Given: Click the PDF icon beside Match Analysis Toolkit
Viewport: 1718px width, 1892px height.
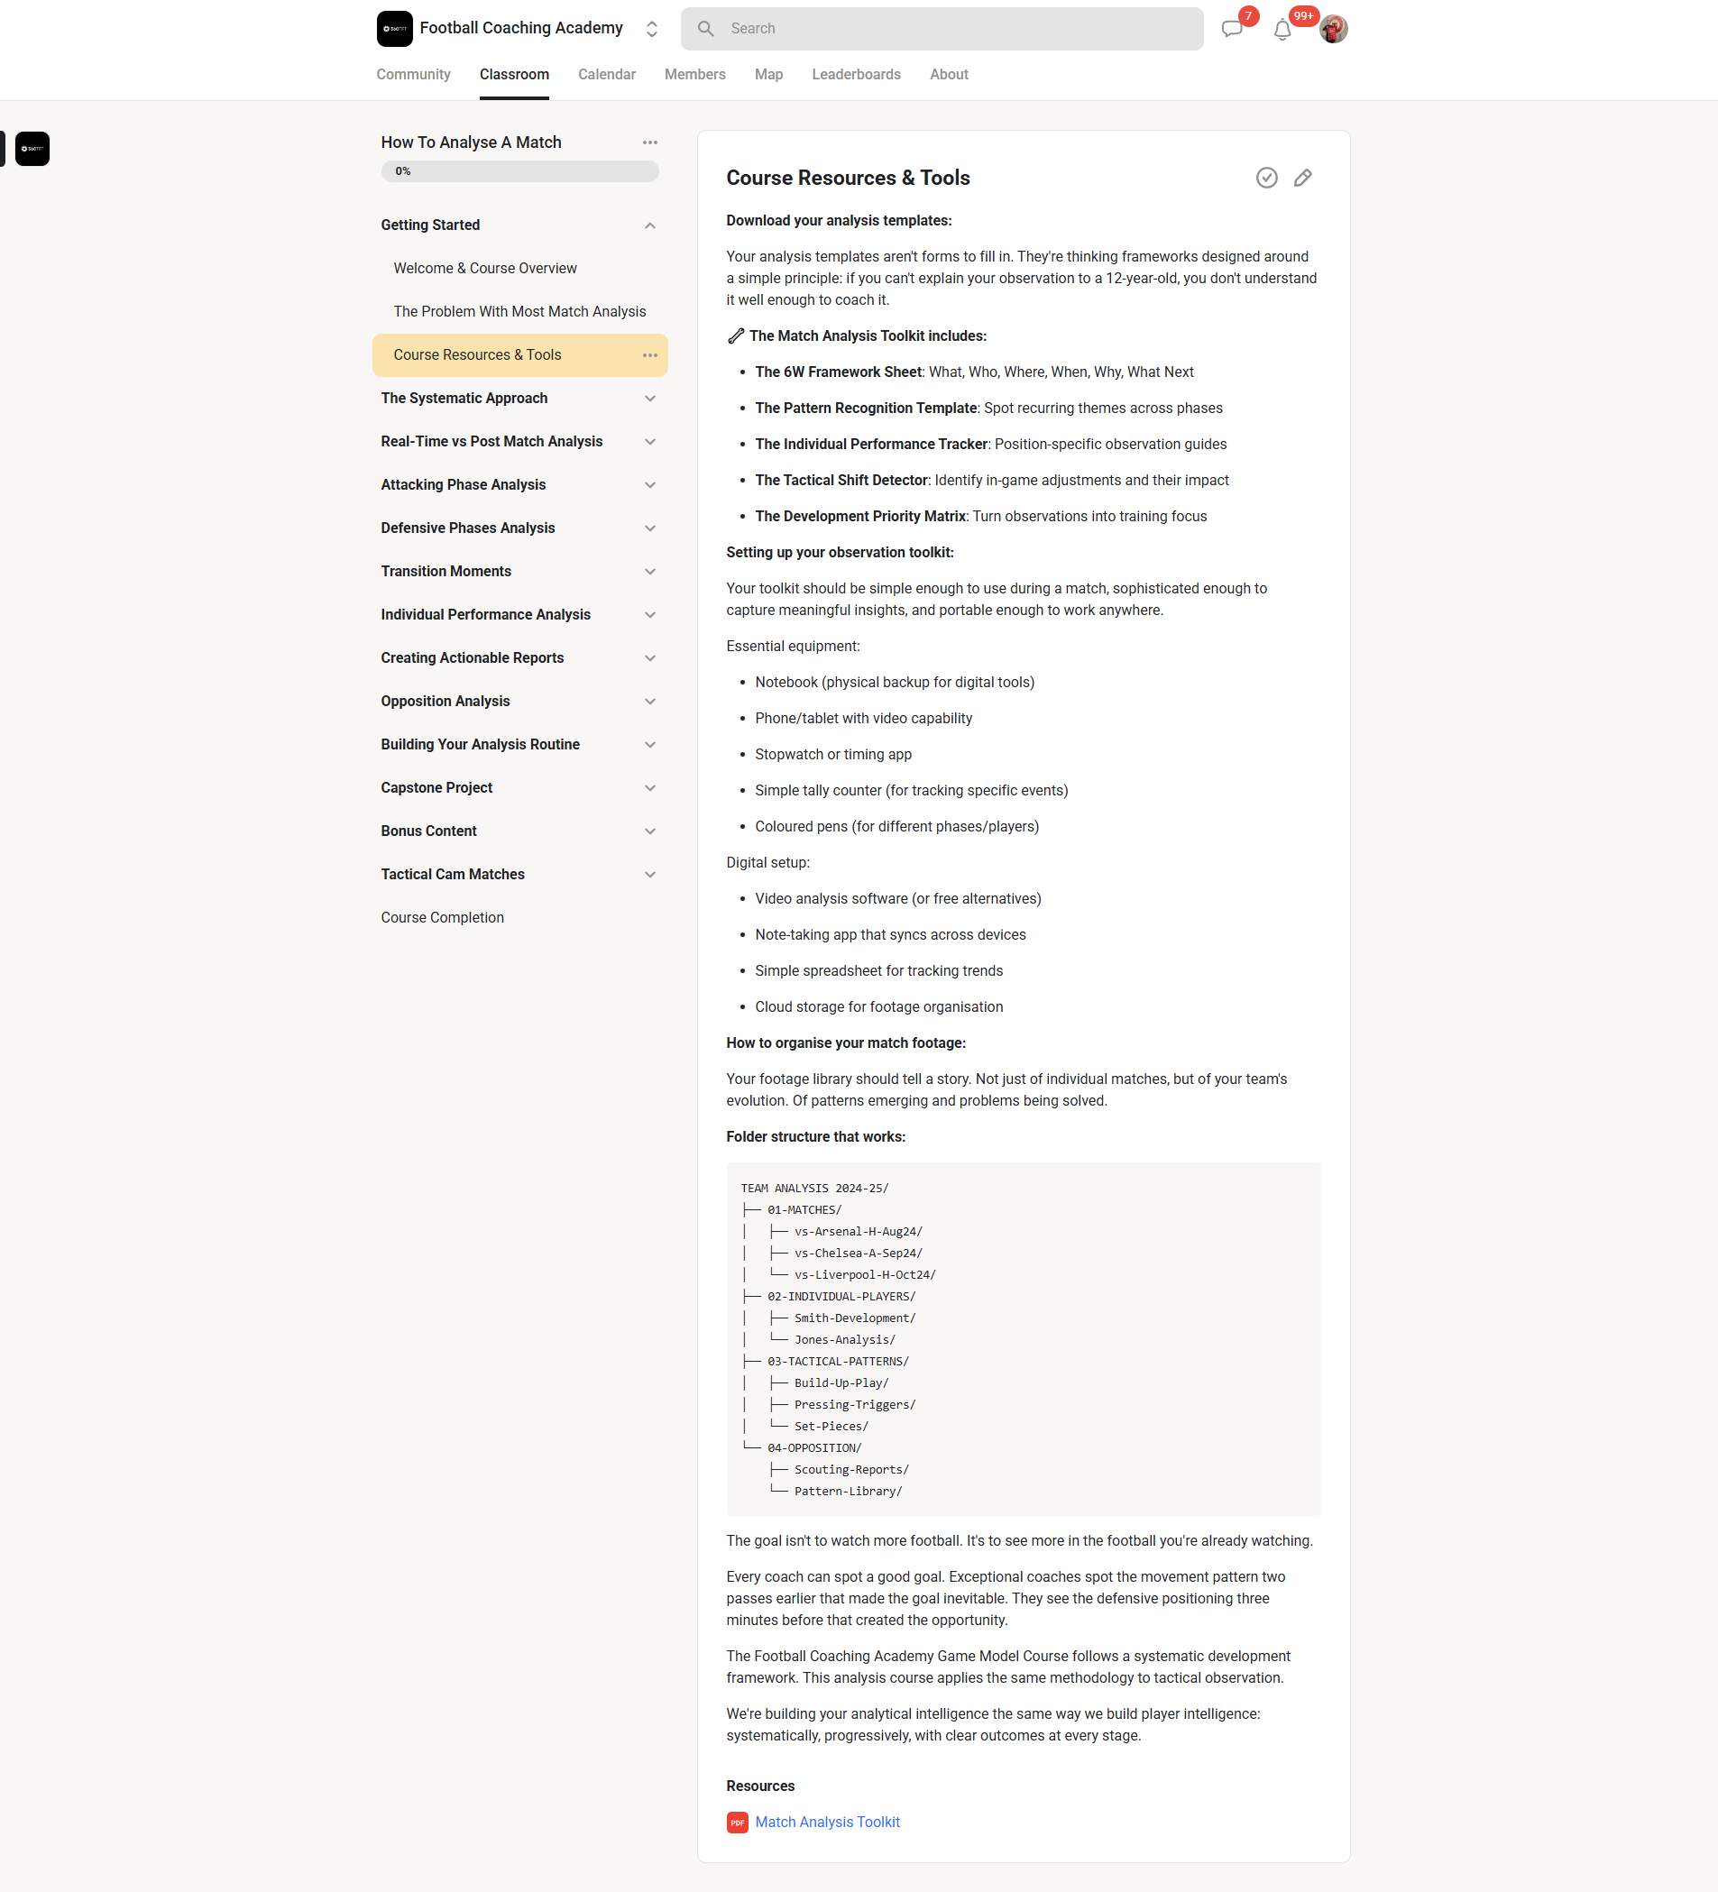Looking at the screenshot, I should [x=738, y=1822].
